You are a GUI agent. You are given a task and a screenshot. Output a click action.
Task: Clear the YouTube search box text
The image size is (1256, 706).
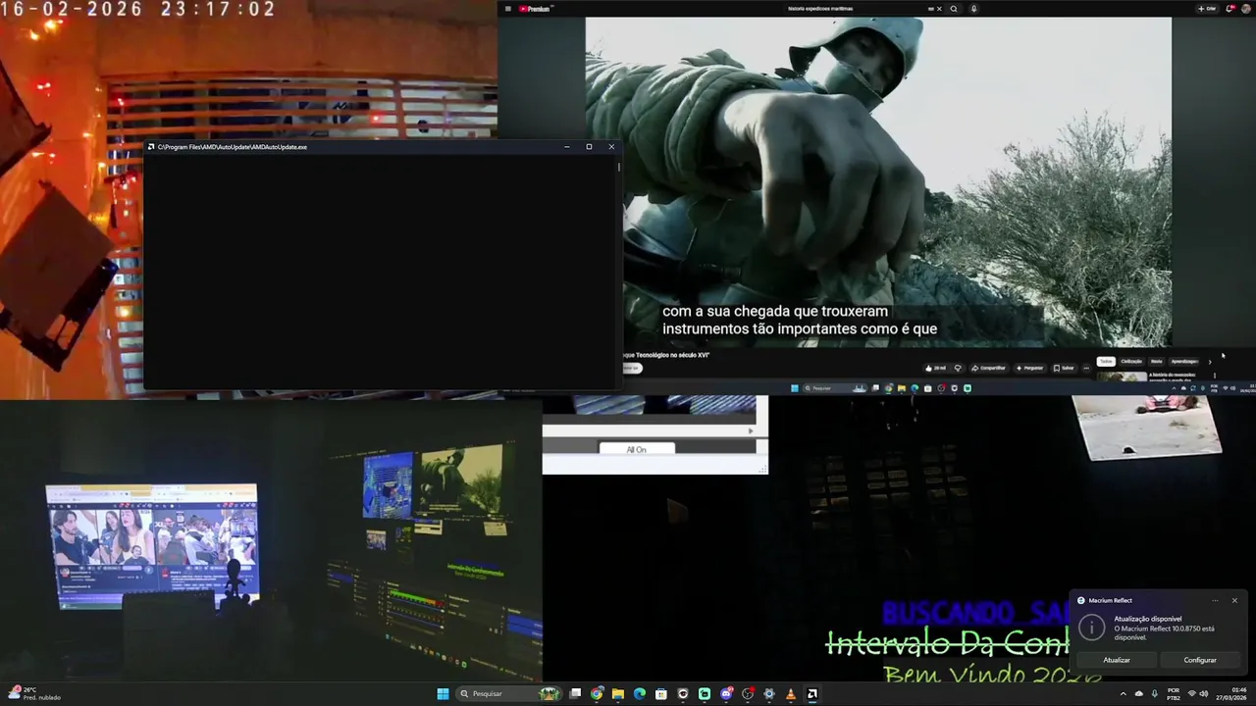click(939, 9)
